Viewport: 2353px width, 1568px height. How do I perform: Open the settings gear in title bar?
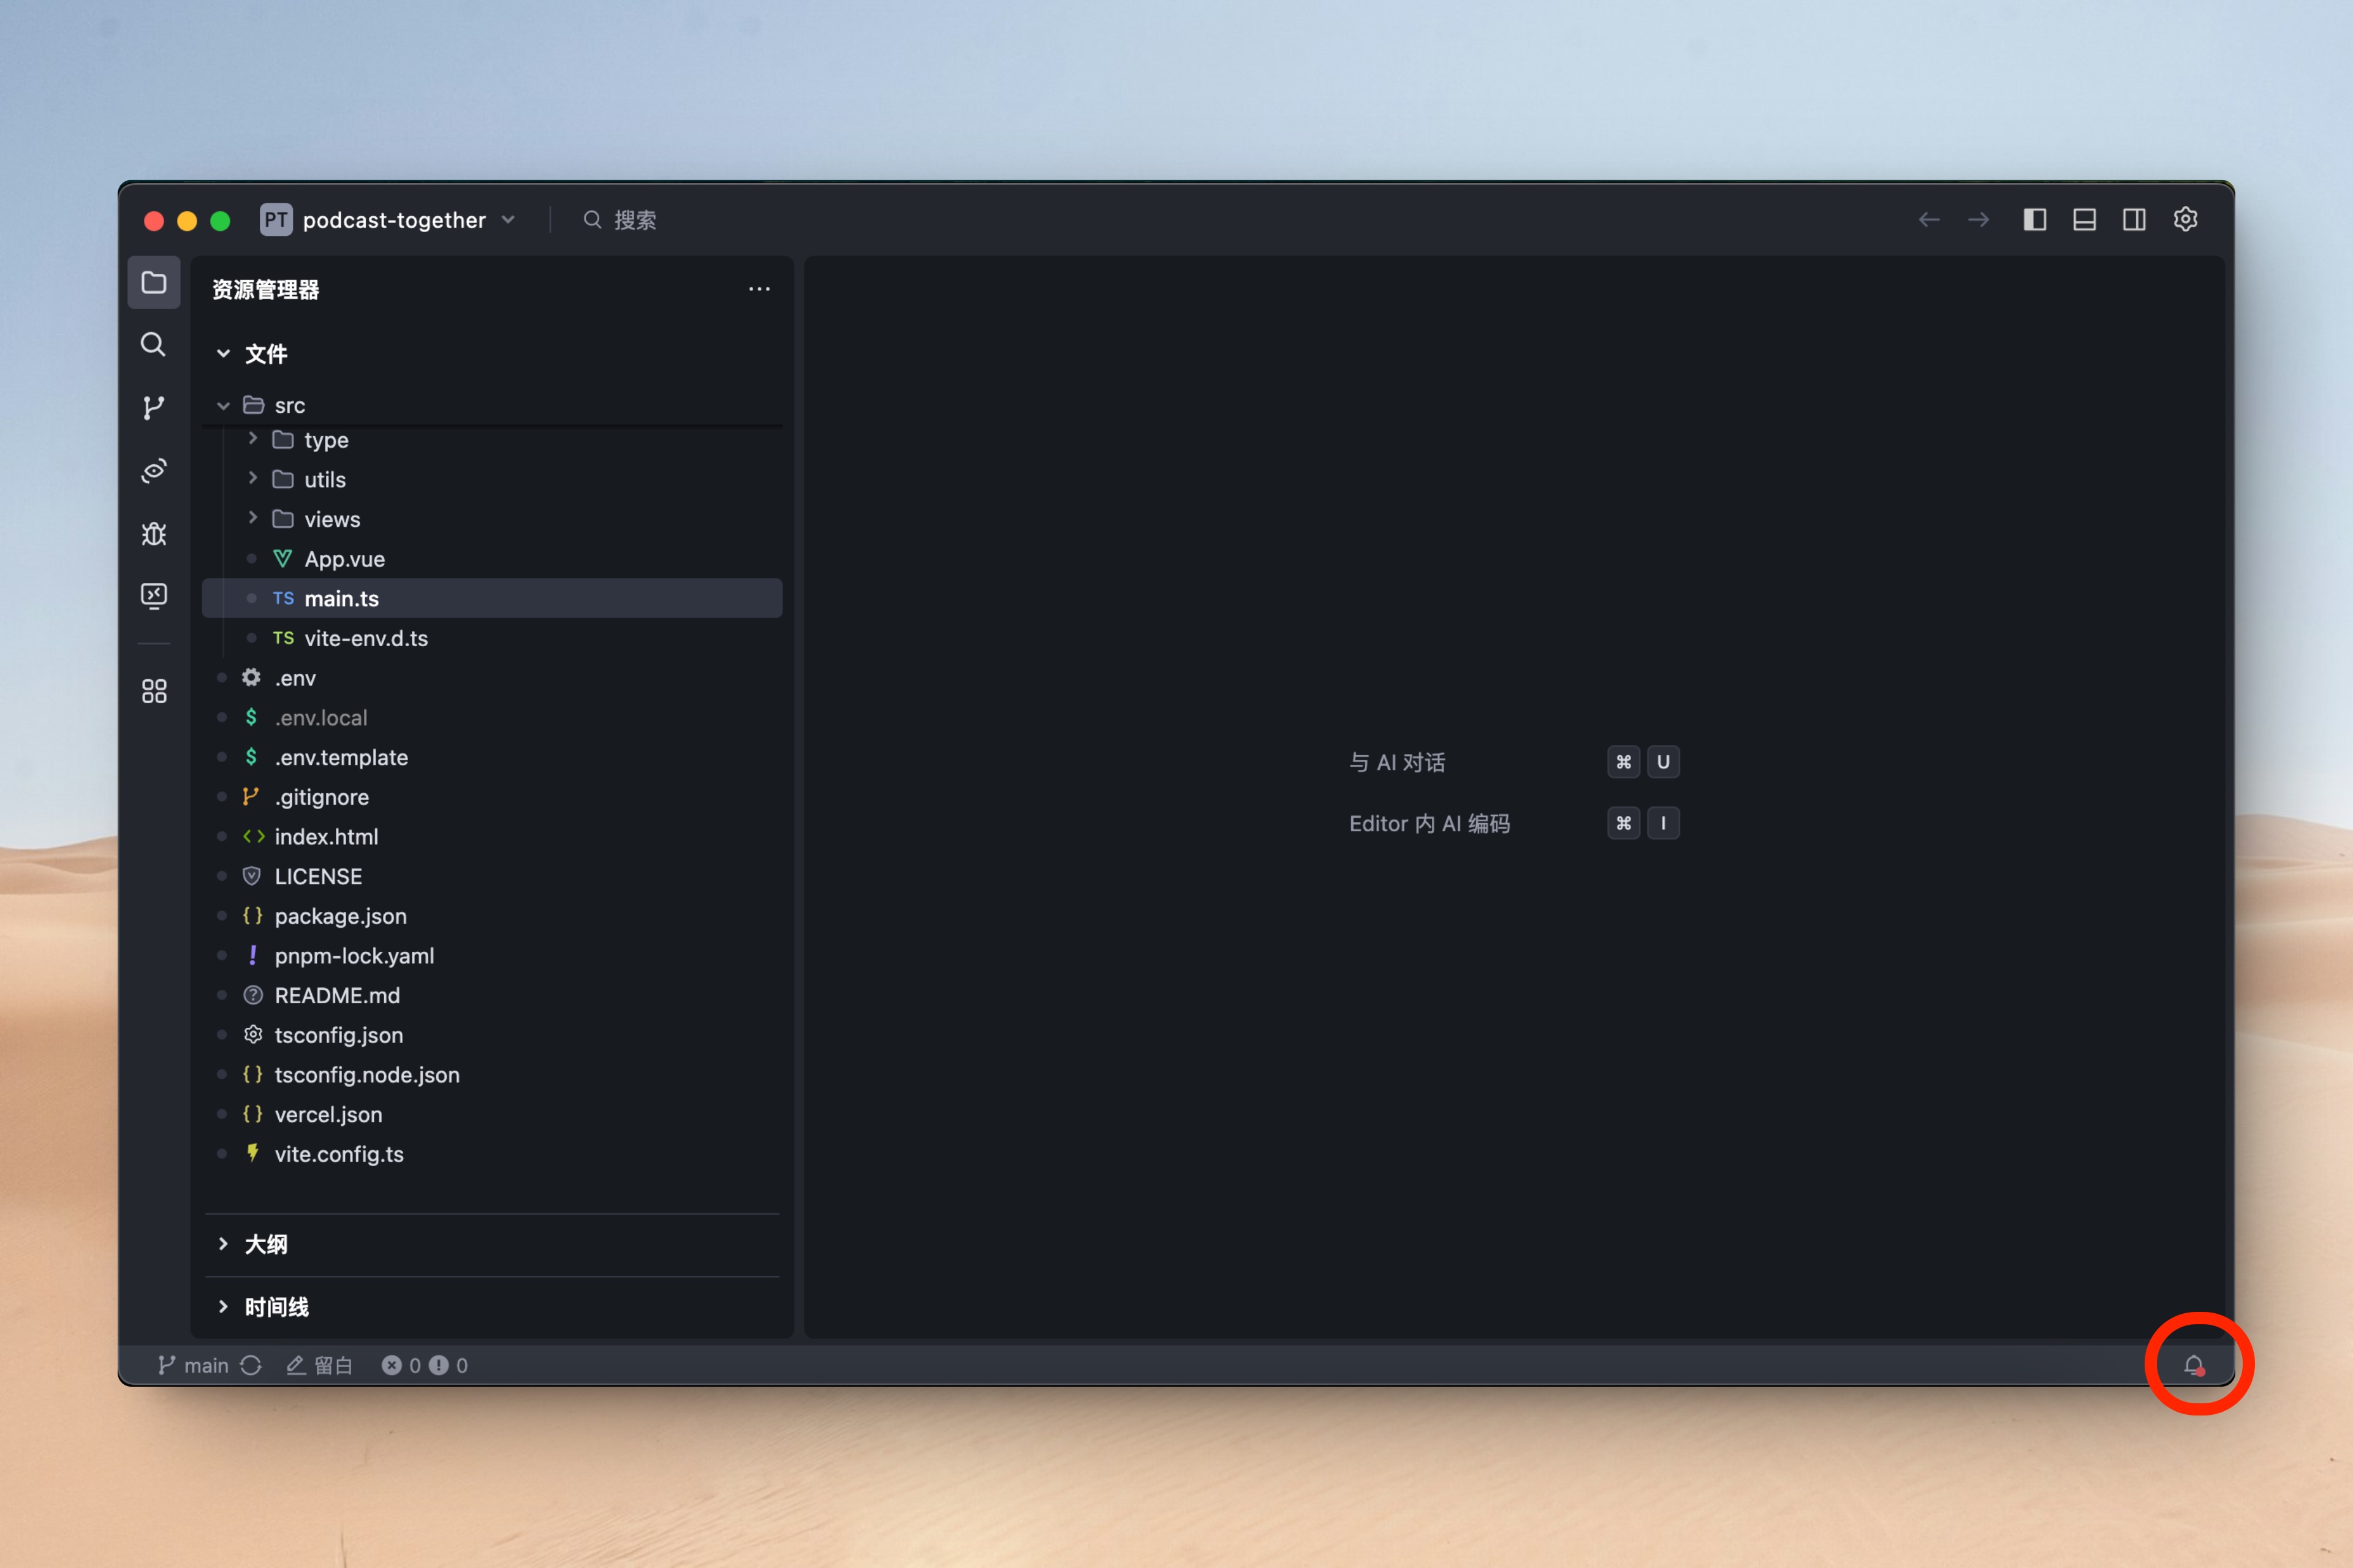tap(2185, 219)
